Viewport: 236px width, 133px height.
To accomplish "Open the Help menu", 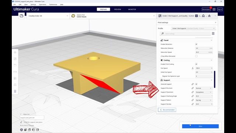I will coord(62,4).
